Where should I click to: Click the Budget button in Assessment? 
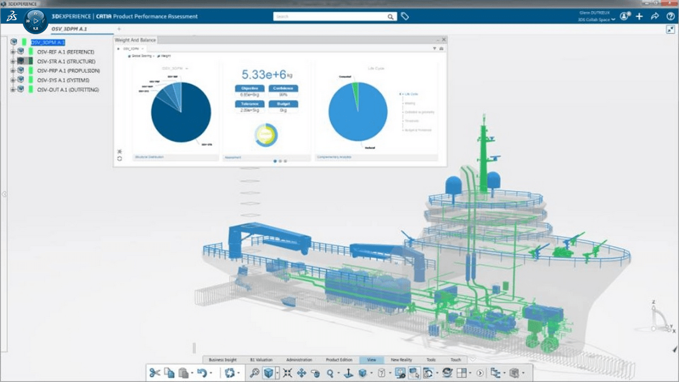click(283, 104)
